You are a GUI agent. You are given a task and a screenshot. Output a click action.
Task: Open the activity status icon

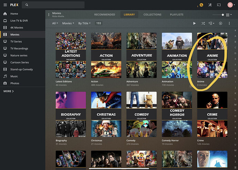click(201, 5)
